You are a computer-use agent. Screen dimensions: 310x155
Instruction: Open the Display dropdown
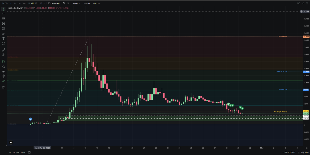click(x=76, y=3)
